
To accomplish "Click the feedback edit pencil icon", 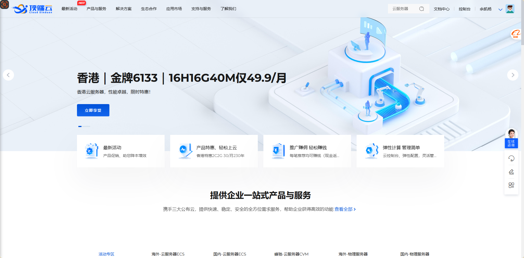I will (511, 172).
